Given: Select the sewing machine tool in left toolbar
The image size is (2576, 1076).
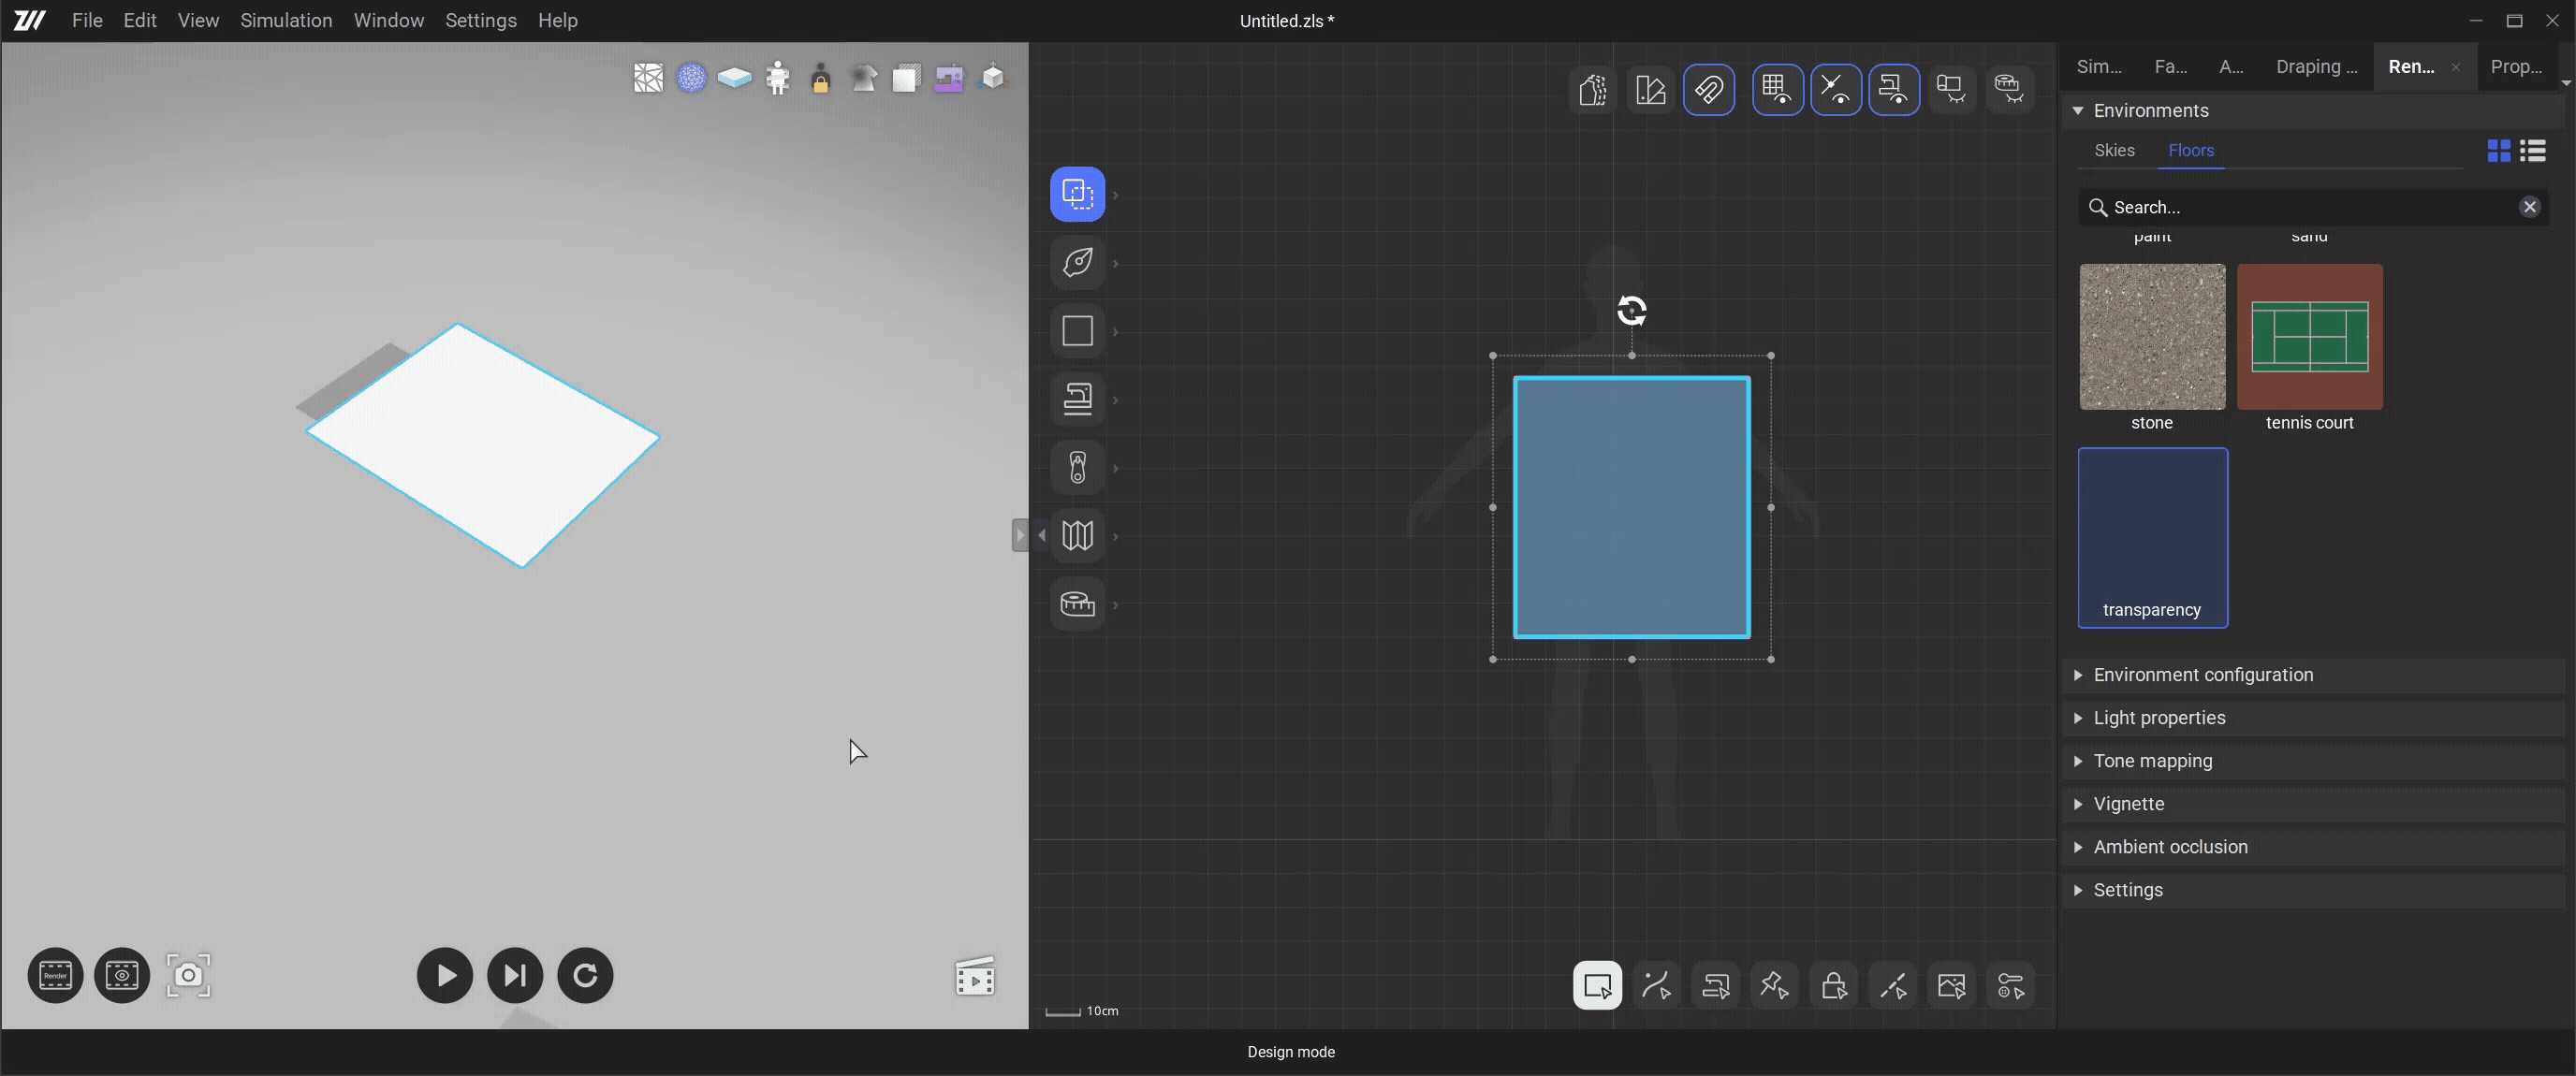Looking at the screenshot, I should click(x=1077, y=399).
